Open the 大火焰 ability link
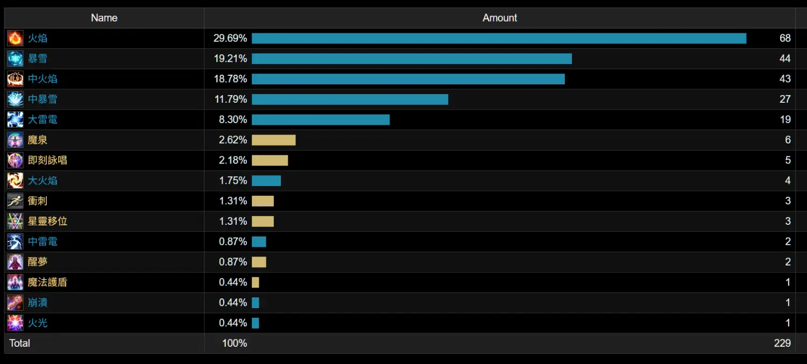This screenshot has width=807, height=364. [x=43, y=181]
